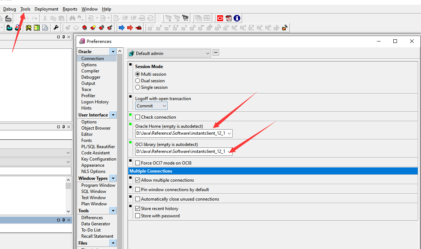Click the find database objects binoculars icon
Image resolution: width=421 pixels, height=249 pixels.
9,28
